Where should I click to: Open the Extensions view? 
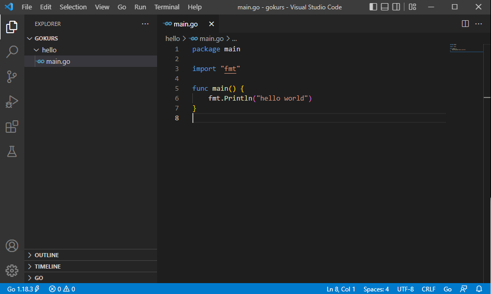tap(12, 127)
